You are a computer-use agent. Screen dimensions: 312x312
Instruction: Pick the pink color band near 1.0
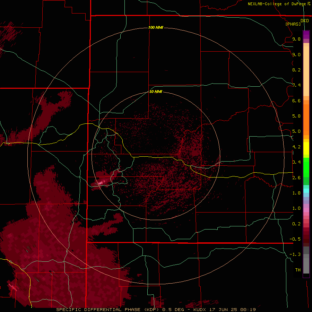306,210
